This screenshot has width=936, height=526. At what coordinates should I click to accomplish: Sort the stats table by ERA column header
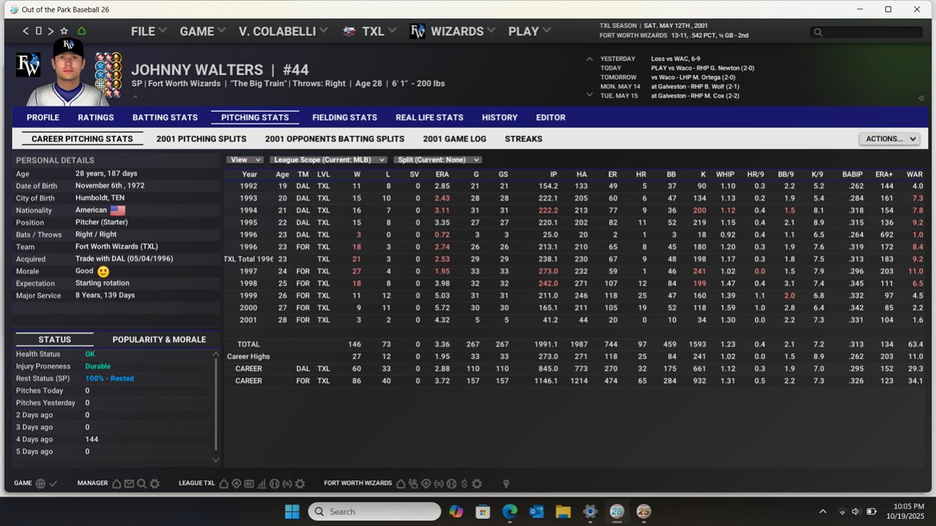click(442, 174)
